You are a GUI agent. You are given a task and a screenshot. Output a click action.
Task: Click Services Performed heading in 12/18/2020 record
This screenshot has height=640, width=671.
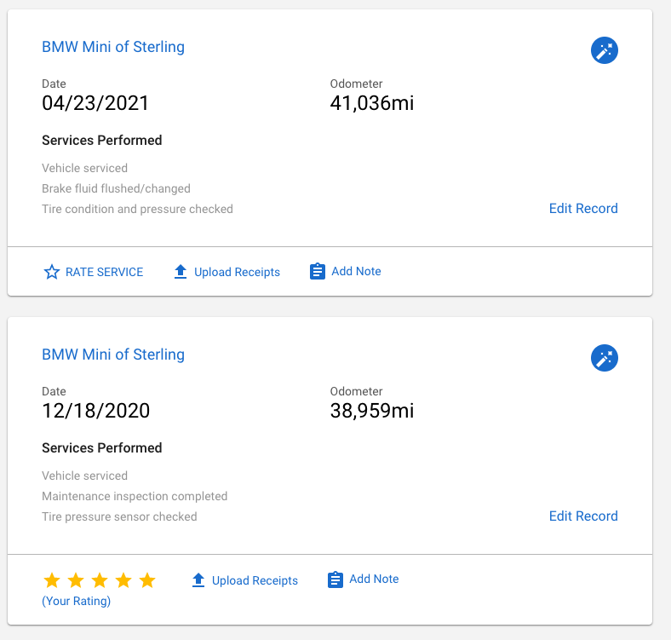coord(102,447)
